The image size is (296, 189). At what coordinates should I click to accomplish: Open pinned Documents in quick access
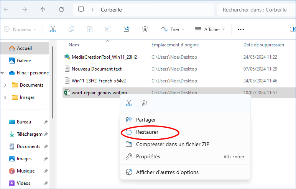pos(25,146)
